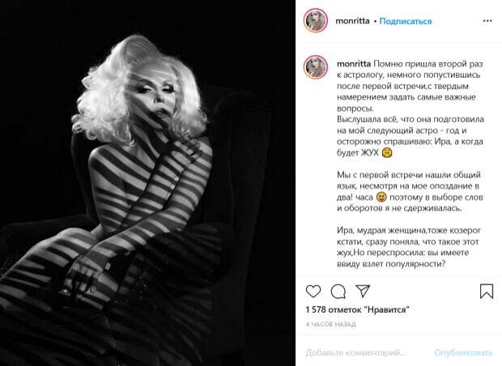
Task: Share post using paper plane icon
Action: click(363, 291)
